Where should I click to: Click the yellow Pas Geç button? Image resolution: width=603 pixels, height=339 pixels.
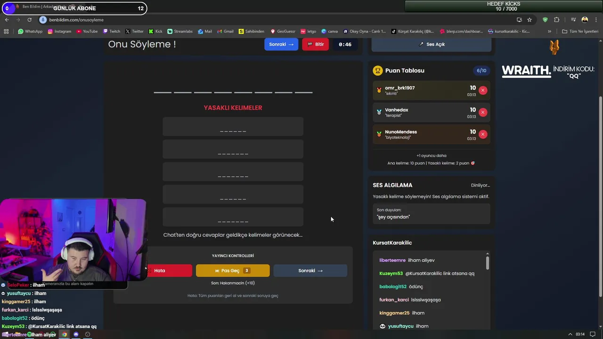click(x=233, y=271)
